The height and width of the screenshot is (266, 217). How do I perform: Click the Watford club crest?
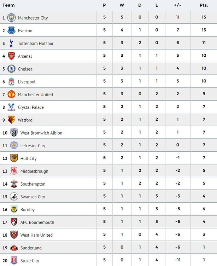click(12, 120)
